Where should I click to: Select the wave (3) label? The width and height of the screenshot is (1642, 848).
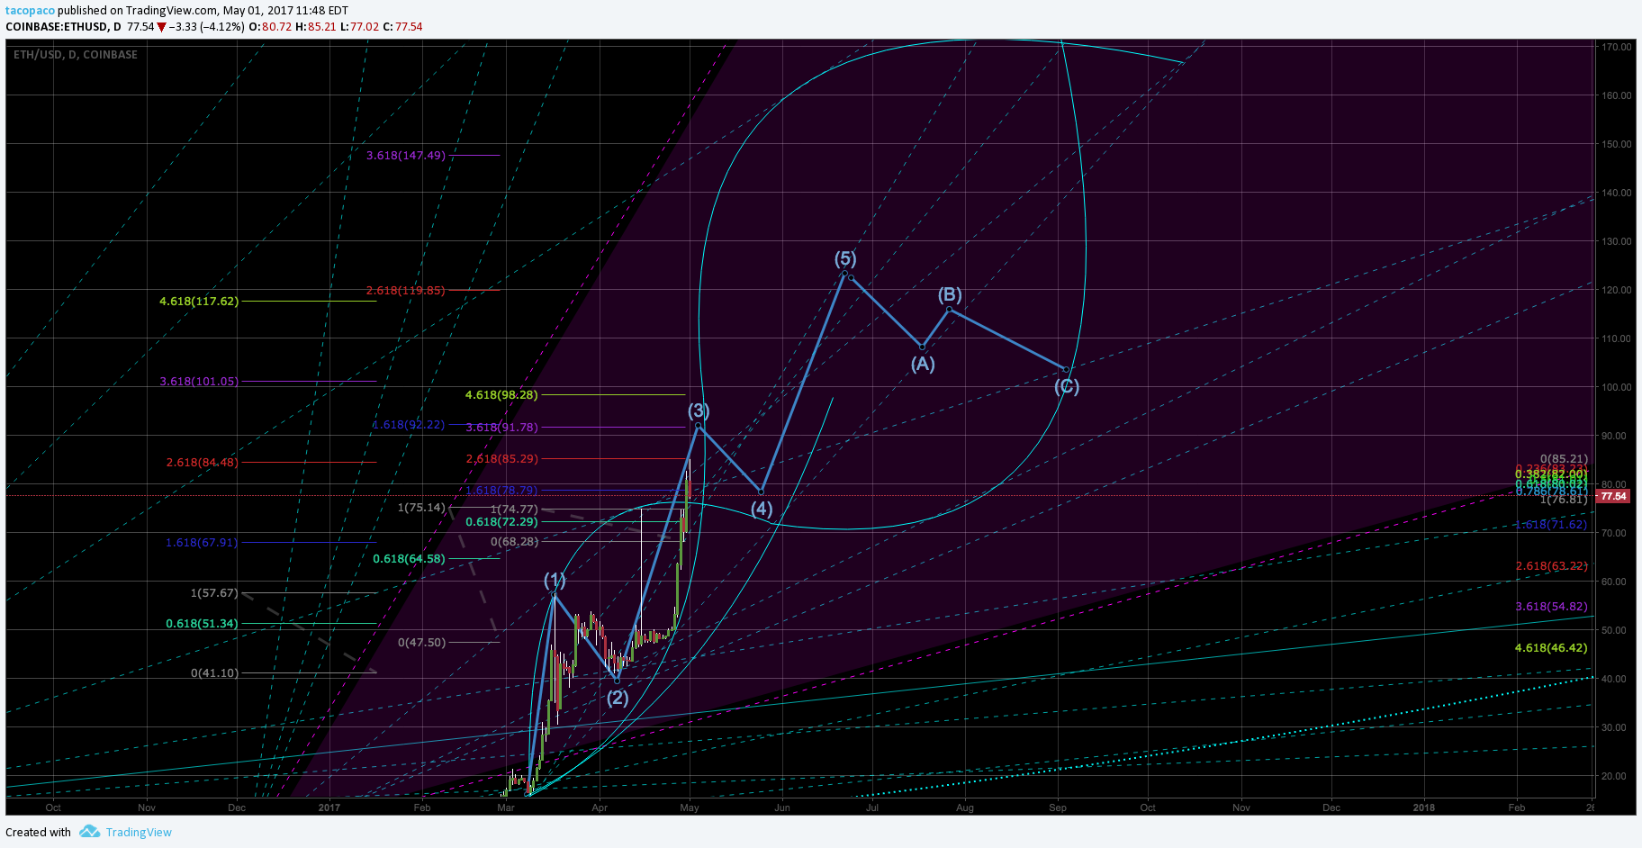(x=699, y=410)
